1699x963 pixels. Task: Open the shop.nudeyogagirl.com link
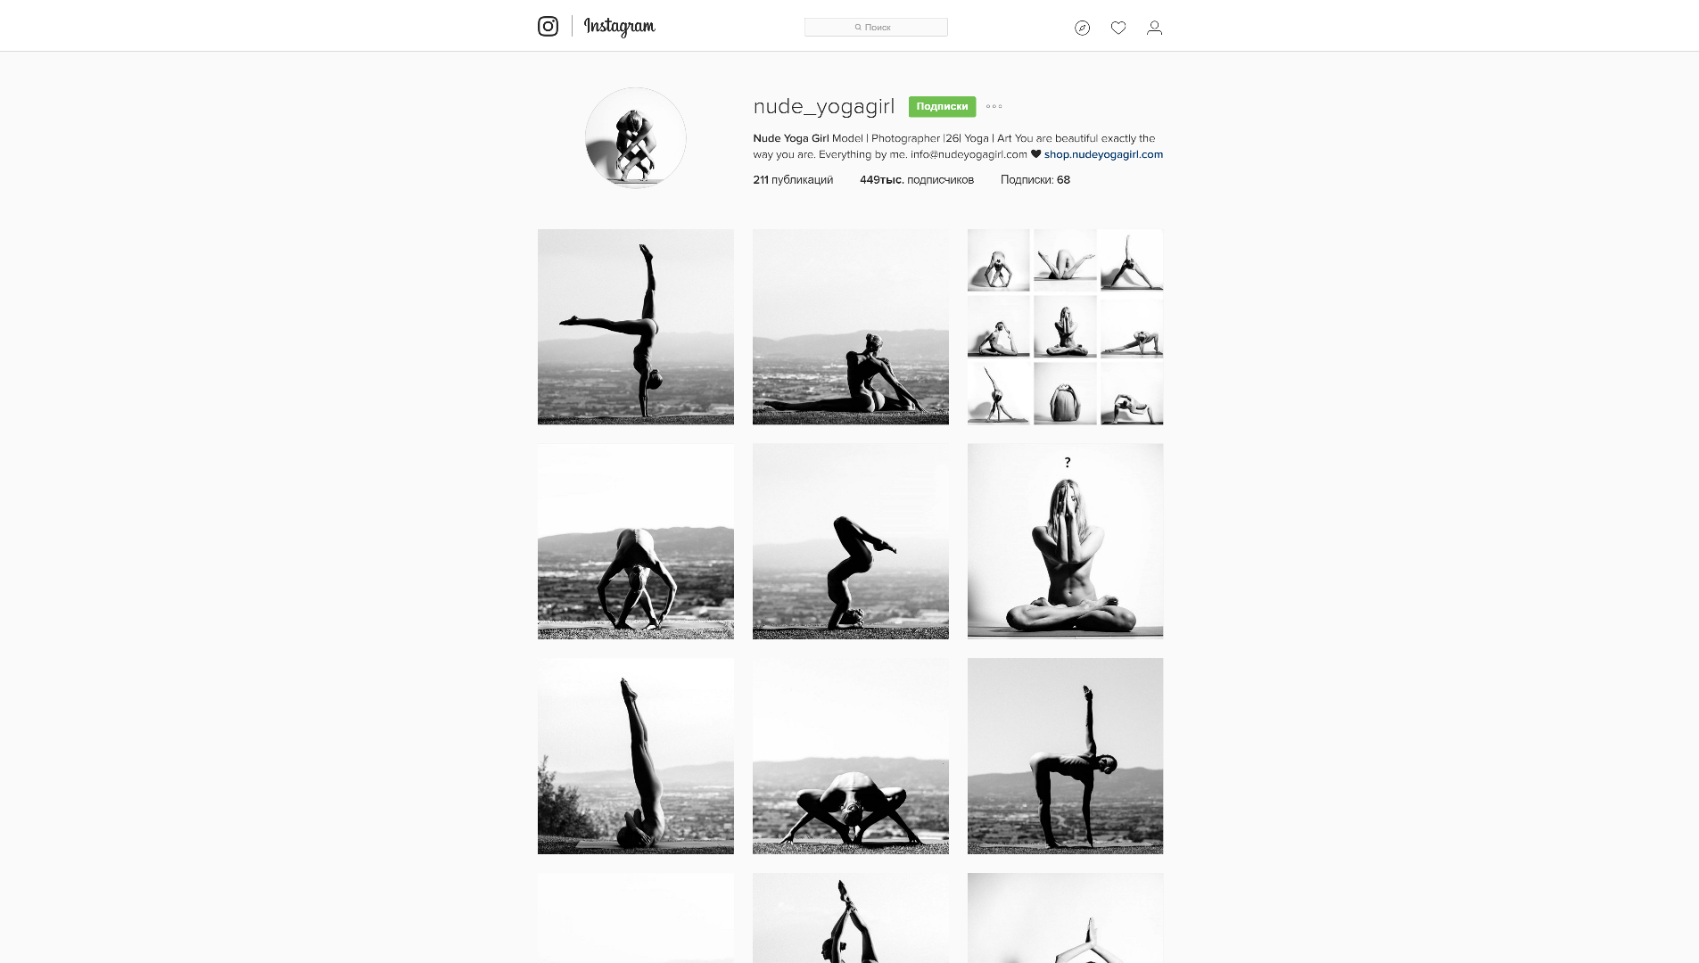(1103, 154)
